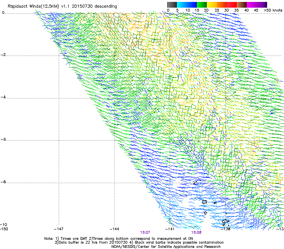This screenshot has height=249, width=284.
Task: Click the "-150" longitude axis label
Action: tap(4, 229)
